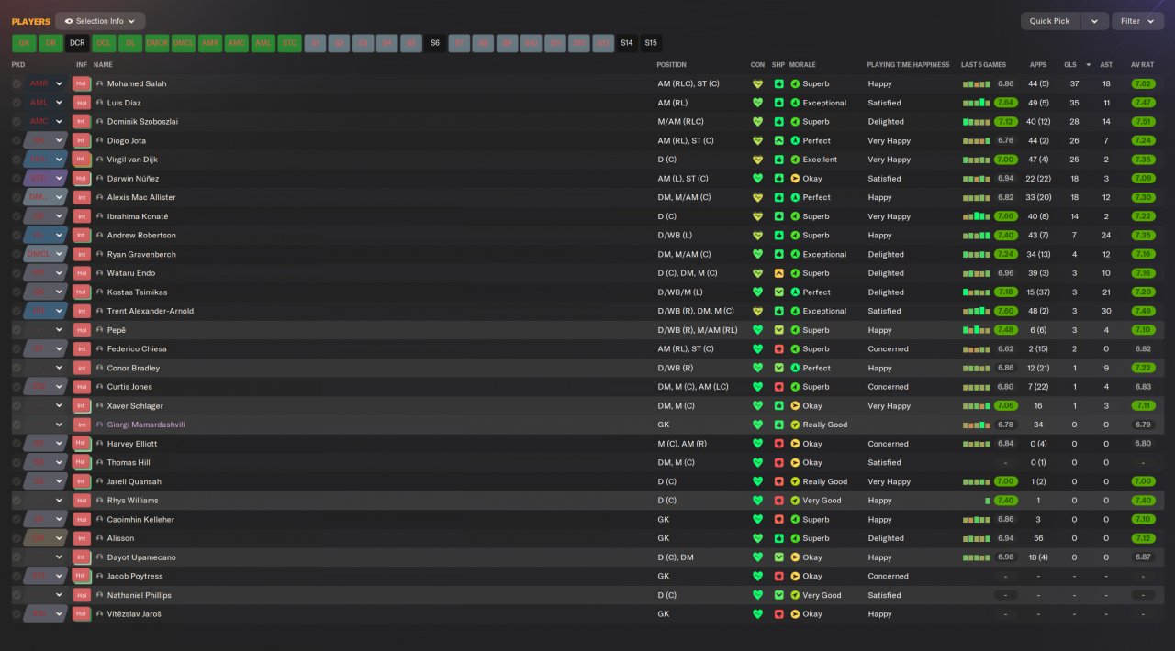Select the S14 substitute slot tab
This screenshot has width=1175, height=651.
pos(626,43)
